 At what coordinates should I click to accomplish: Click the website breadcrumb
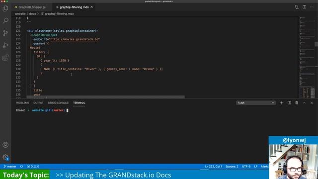tap(20, 14)
